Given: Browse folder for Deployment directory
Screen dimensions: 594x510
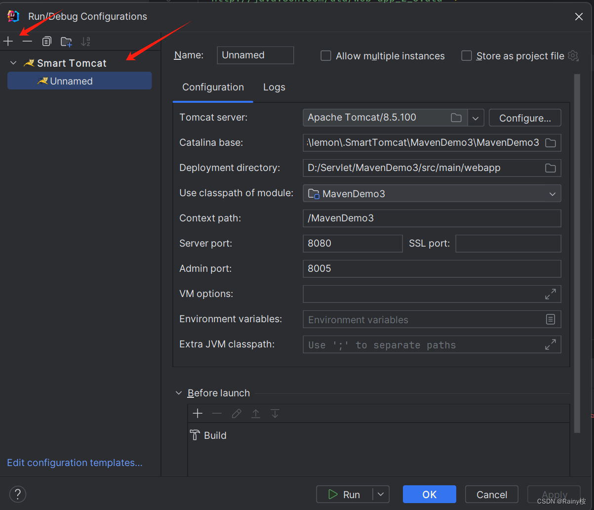Looking at the screenshot, I should [x=551, y=168].
